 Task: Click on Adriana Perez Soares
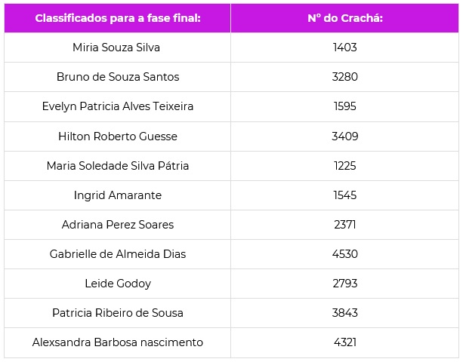click(118, 225)
